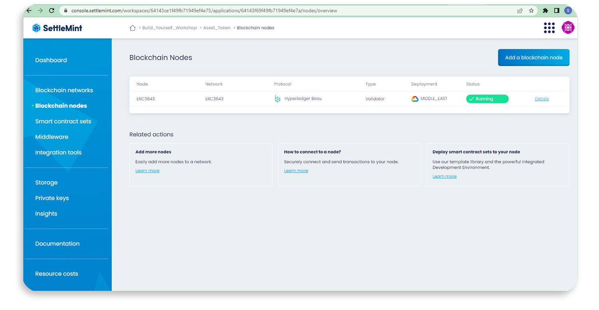Click Asset_Token breadcrumb

[x=217, y=28]
